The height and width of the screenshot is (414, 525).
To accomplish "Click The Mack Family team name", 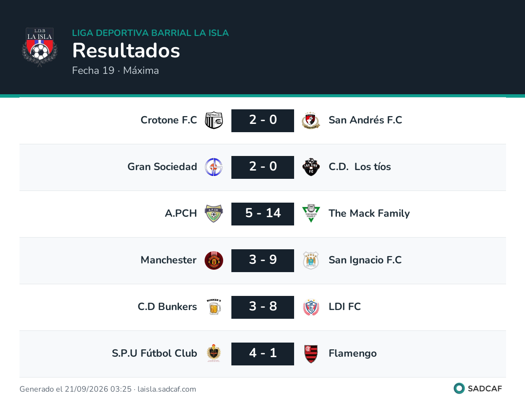I will coord(369,213).
